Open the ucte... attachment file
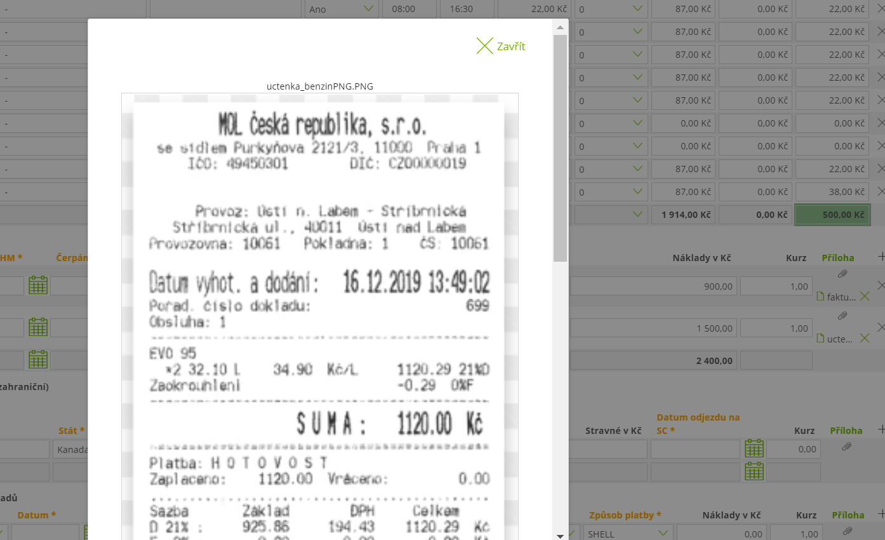 tap(834, 339)
